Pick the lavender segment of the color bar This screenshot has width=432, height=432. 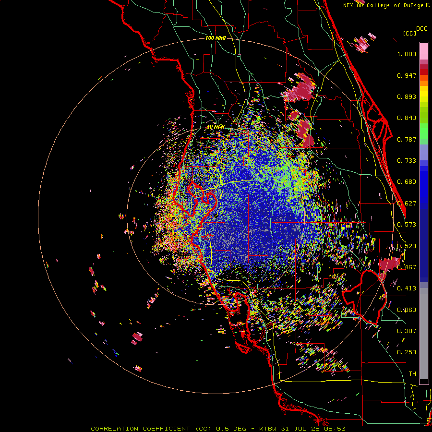coord(424,153)
